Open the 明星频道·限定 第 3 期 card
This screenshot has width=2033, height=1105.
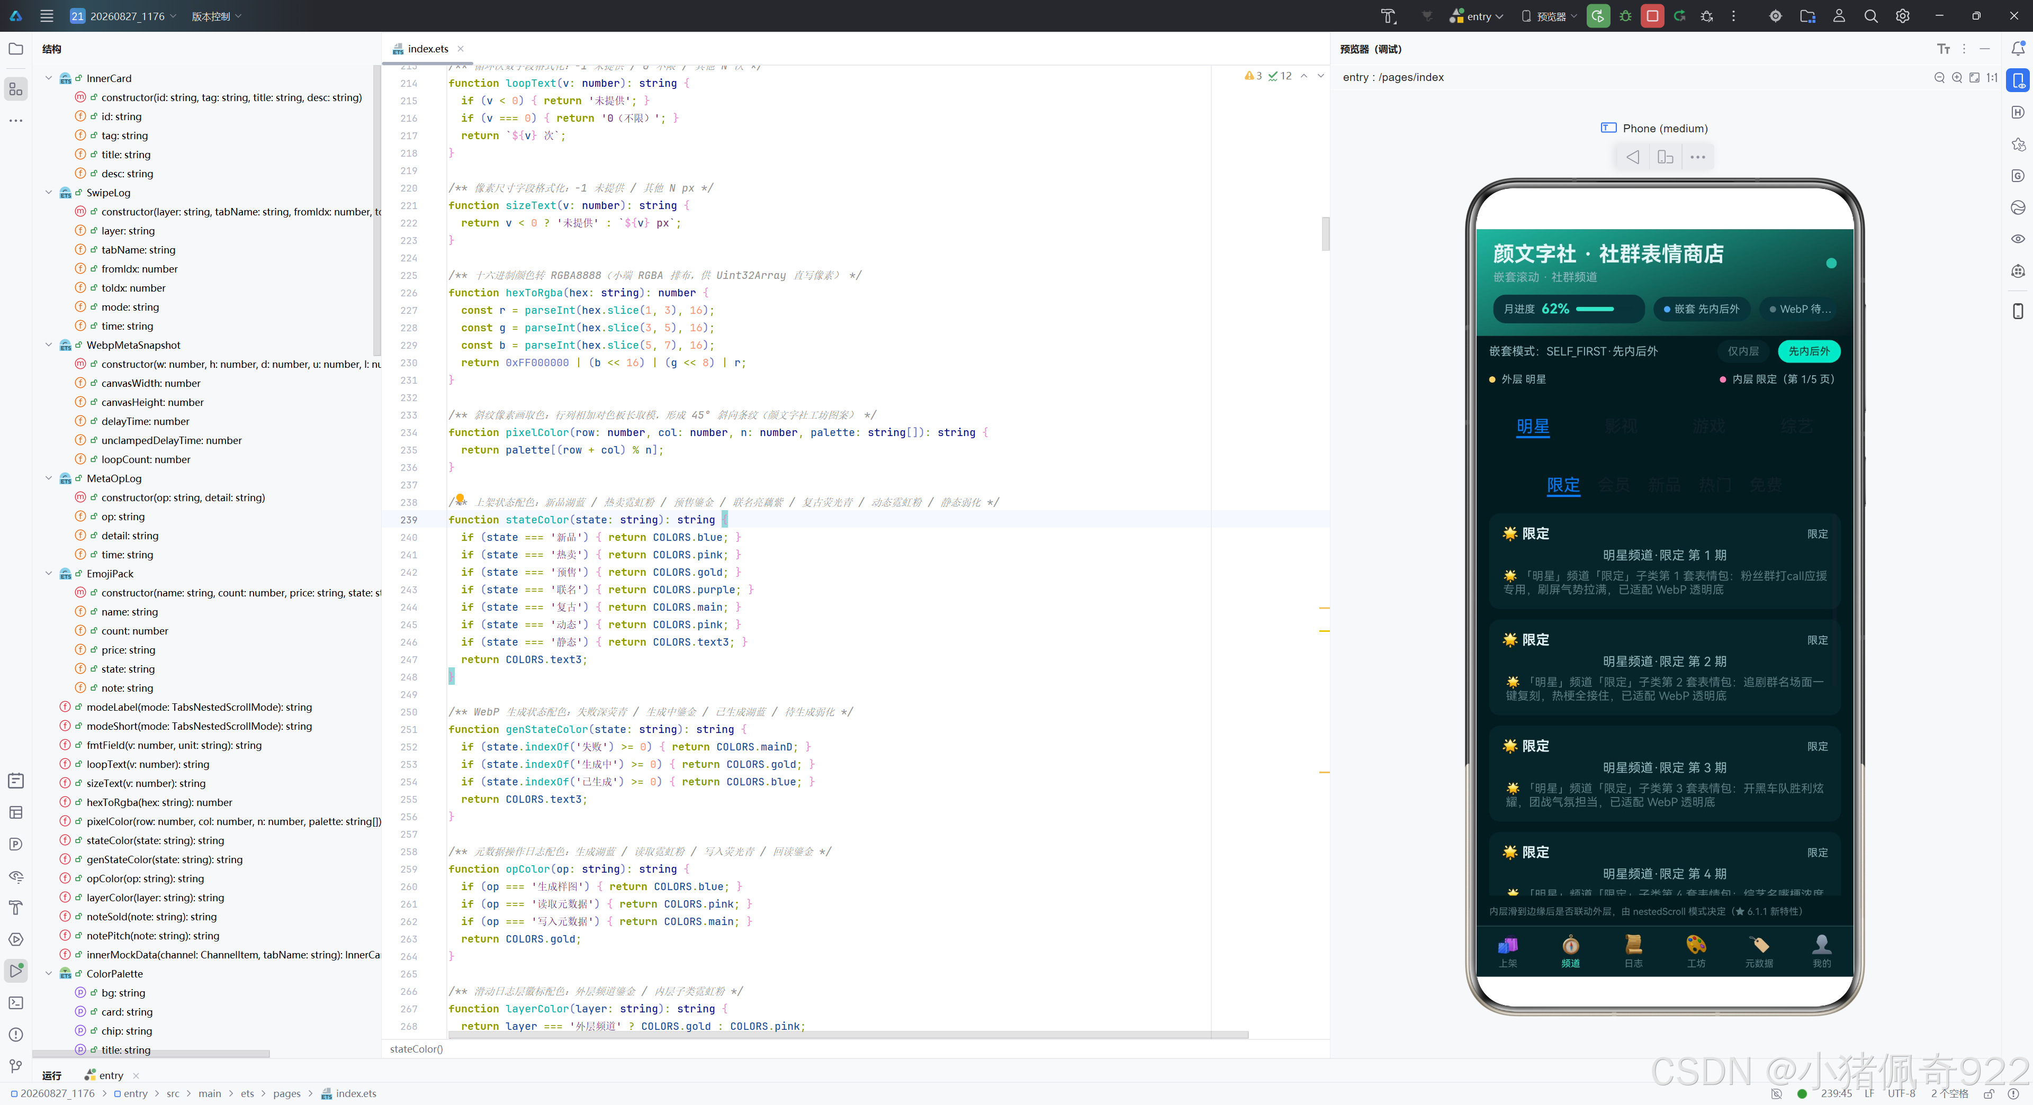pos(1665,774)
